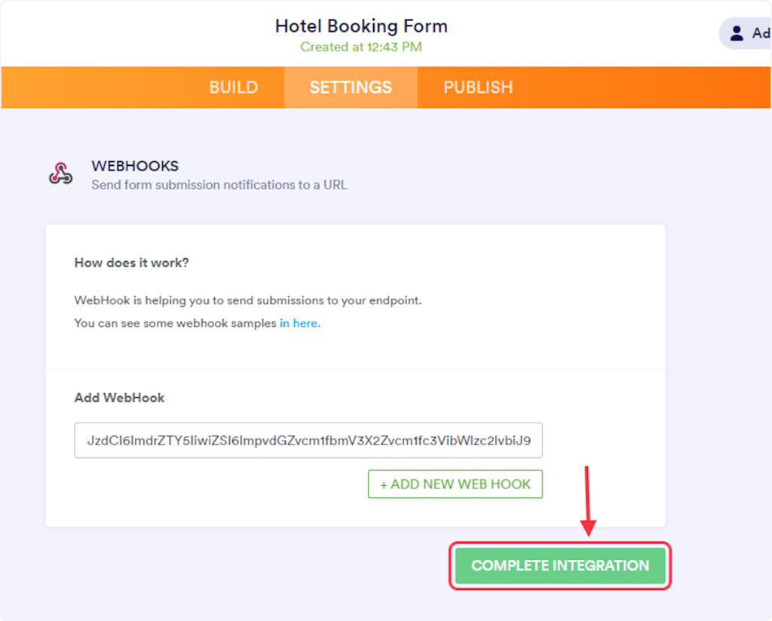This screenshot has width=772, height=621.
Task: Click the COMPLETE INTEGRATION button
Action: [x=560, y=565]
